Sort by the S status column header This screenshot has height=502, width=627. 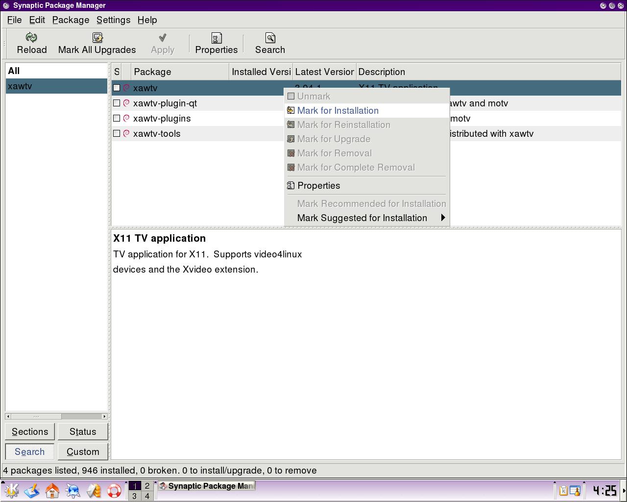[x=117, y=72]
